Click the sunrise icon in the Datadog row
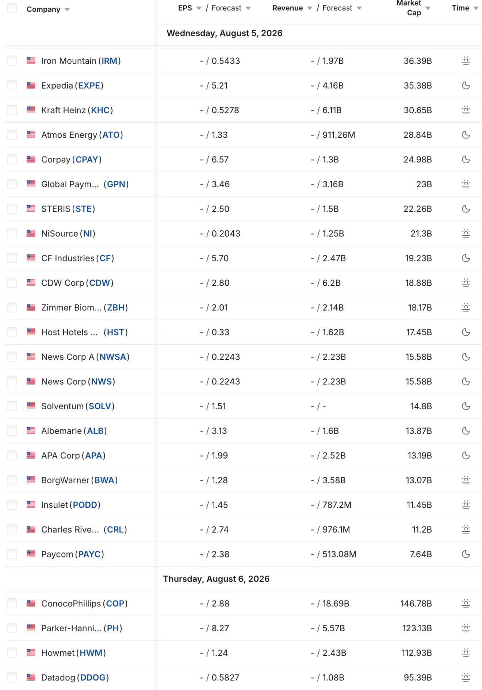The width and height of the screenshot is (482, 690). [466, 678]
